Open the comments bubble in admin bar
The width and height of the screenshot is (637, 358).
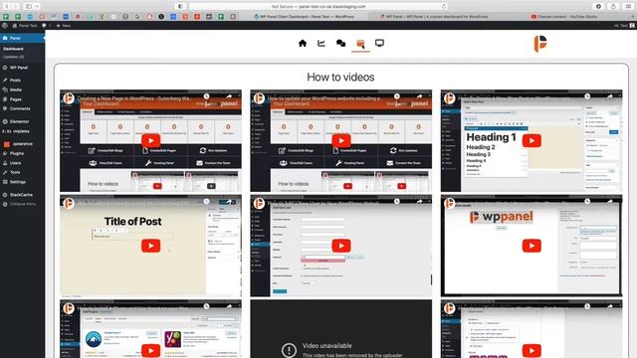[44, 25]
